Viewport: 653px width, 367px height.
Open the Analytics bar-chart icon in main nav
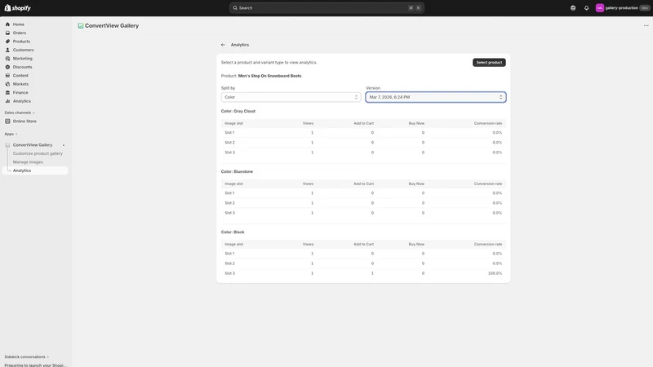[7, 101]
